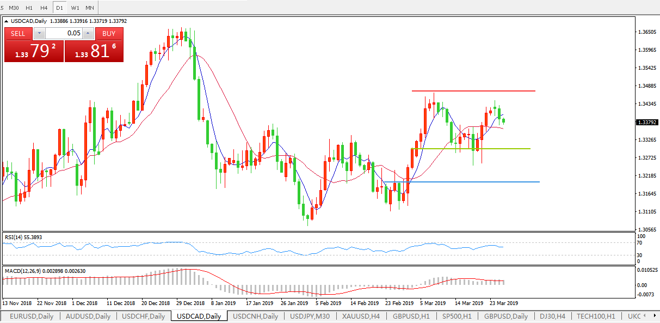The image size is (660, 323).
Task: Select the red horizontal resistance line
Action: 473,91
